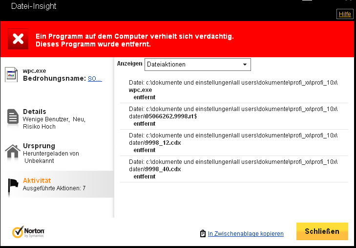Select the 9998_12.cdx file entry
Viewport: 356px width, 248px height.
(x=234, y=142)
